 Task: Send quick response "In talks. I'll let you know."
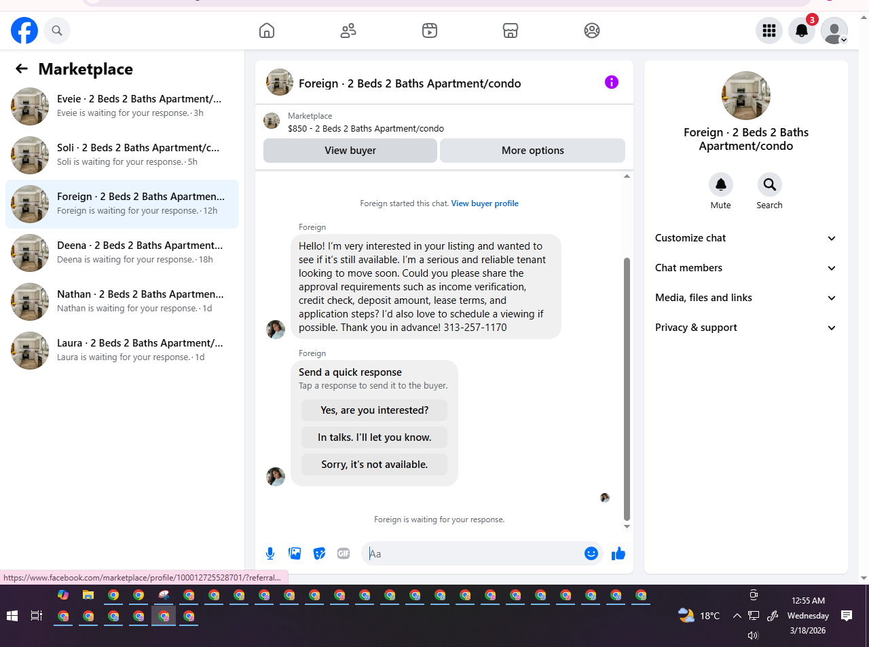(375, 437)
